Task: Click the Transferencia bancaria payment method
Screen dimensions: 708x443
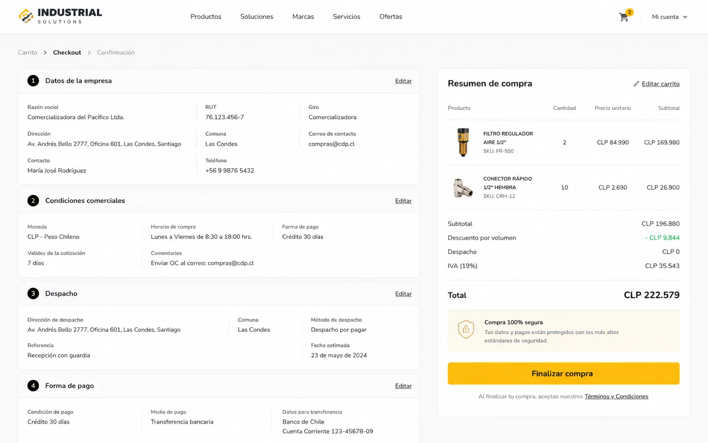Action: click(x=182, y=422)
